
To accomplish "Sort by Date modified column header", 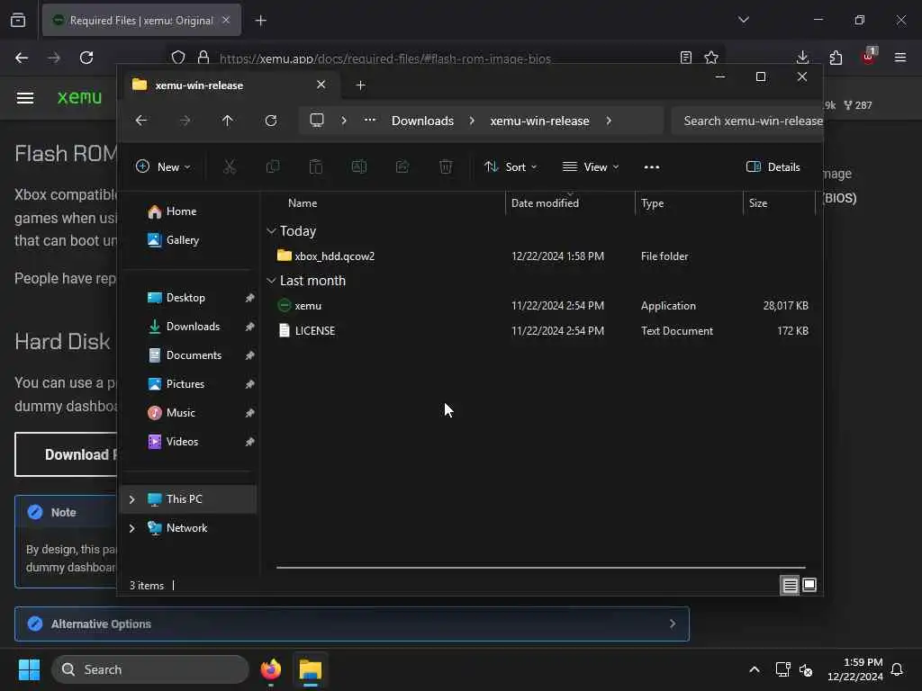I will (x=545, y=203).
